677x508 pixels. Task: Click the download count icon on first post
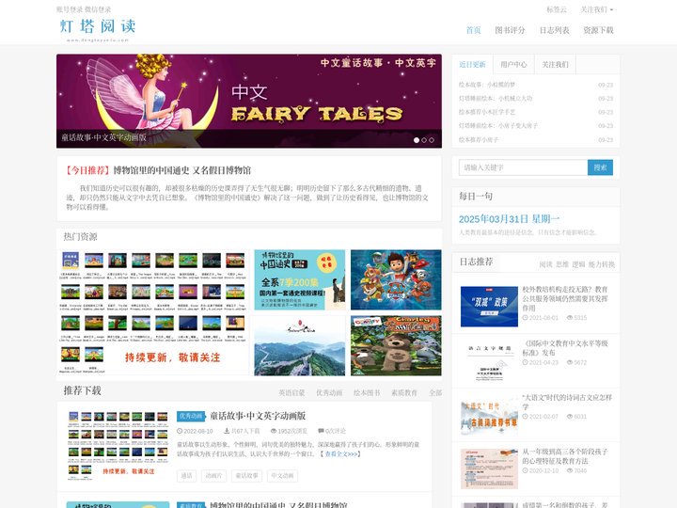coord(227,431)
